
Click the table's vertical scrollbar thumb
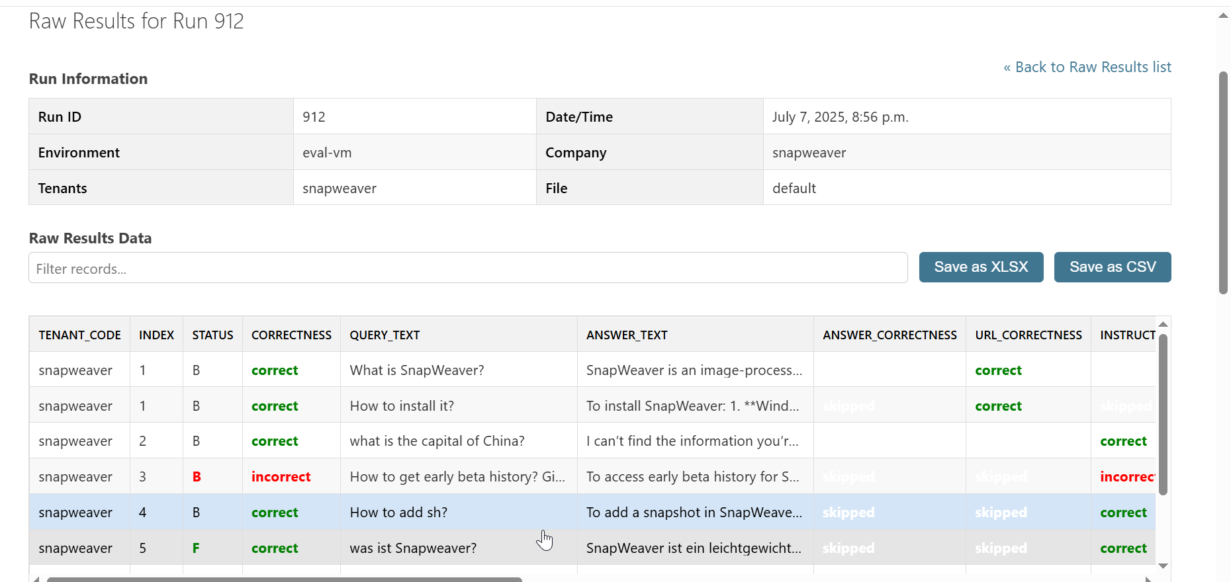[x=1163, y=413]
